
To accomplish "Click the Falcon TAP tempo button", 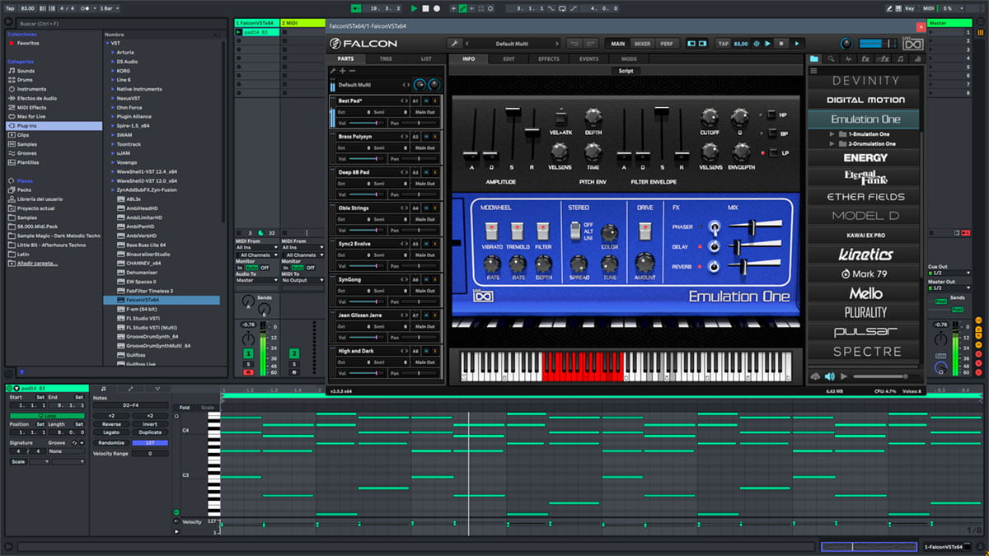I will 724,44.
